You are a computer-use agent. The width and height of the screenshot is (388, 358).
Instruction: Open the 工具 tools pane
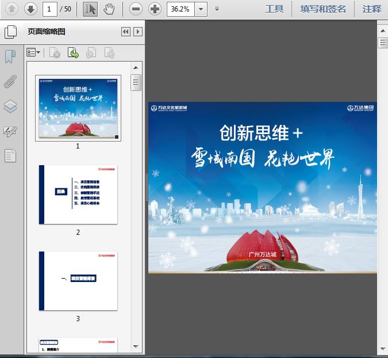(x=274, y=9)
